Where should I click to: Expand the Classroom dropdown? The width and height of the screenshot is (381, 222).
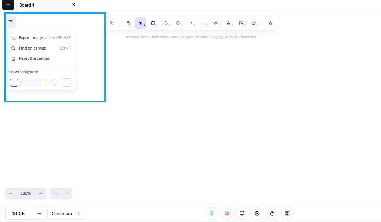pos(66,213)
